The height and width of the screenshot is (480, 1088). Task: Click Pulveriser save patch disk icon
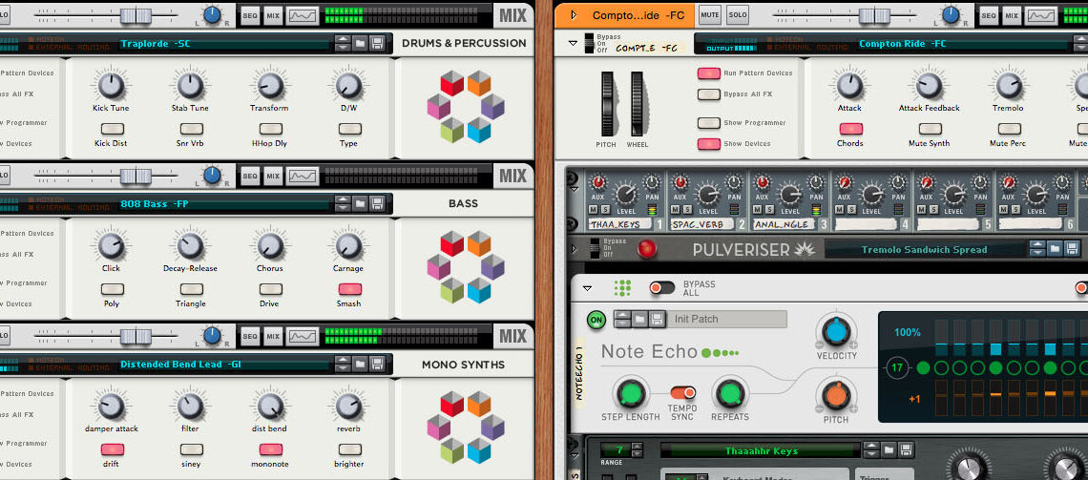[1072, 249]
